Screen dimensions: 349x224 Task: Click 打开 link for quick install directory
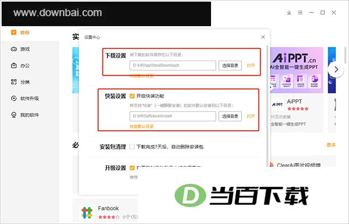[251, 116]
